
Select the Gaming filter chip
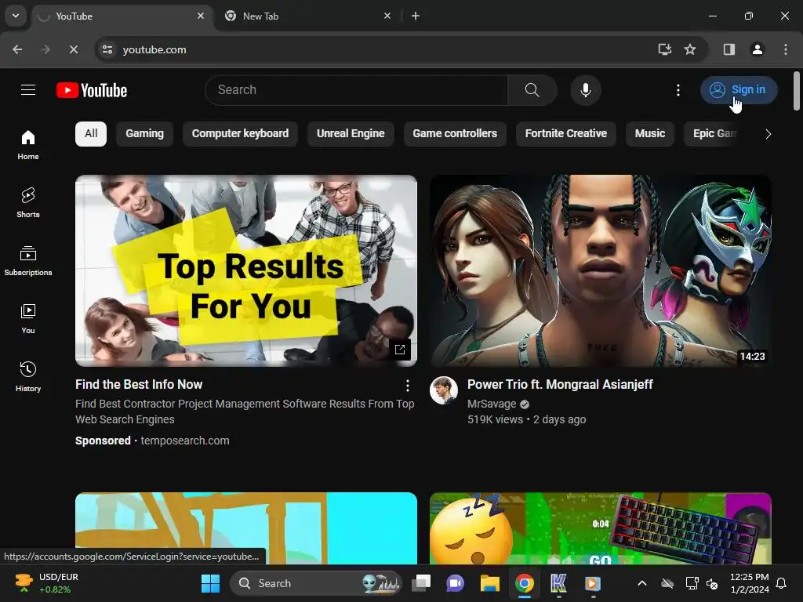(144, 133)
